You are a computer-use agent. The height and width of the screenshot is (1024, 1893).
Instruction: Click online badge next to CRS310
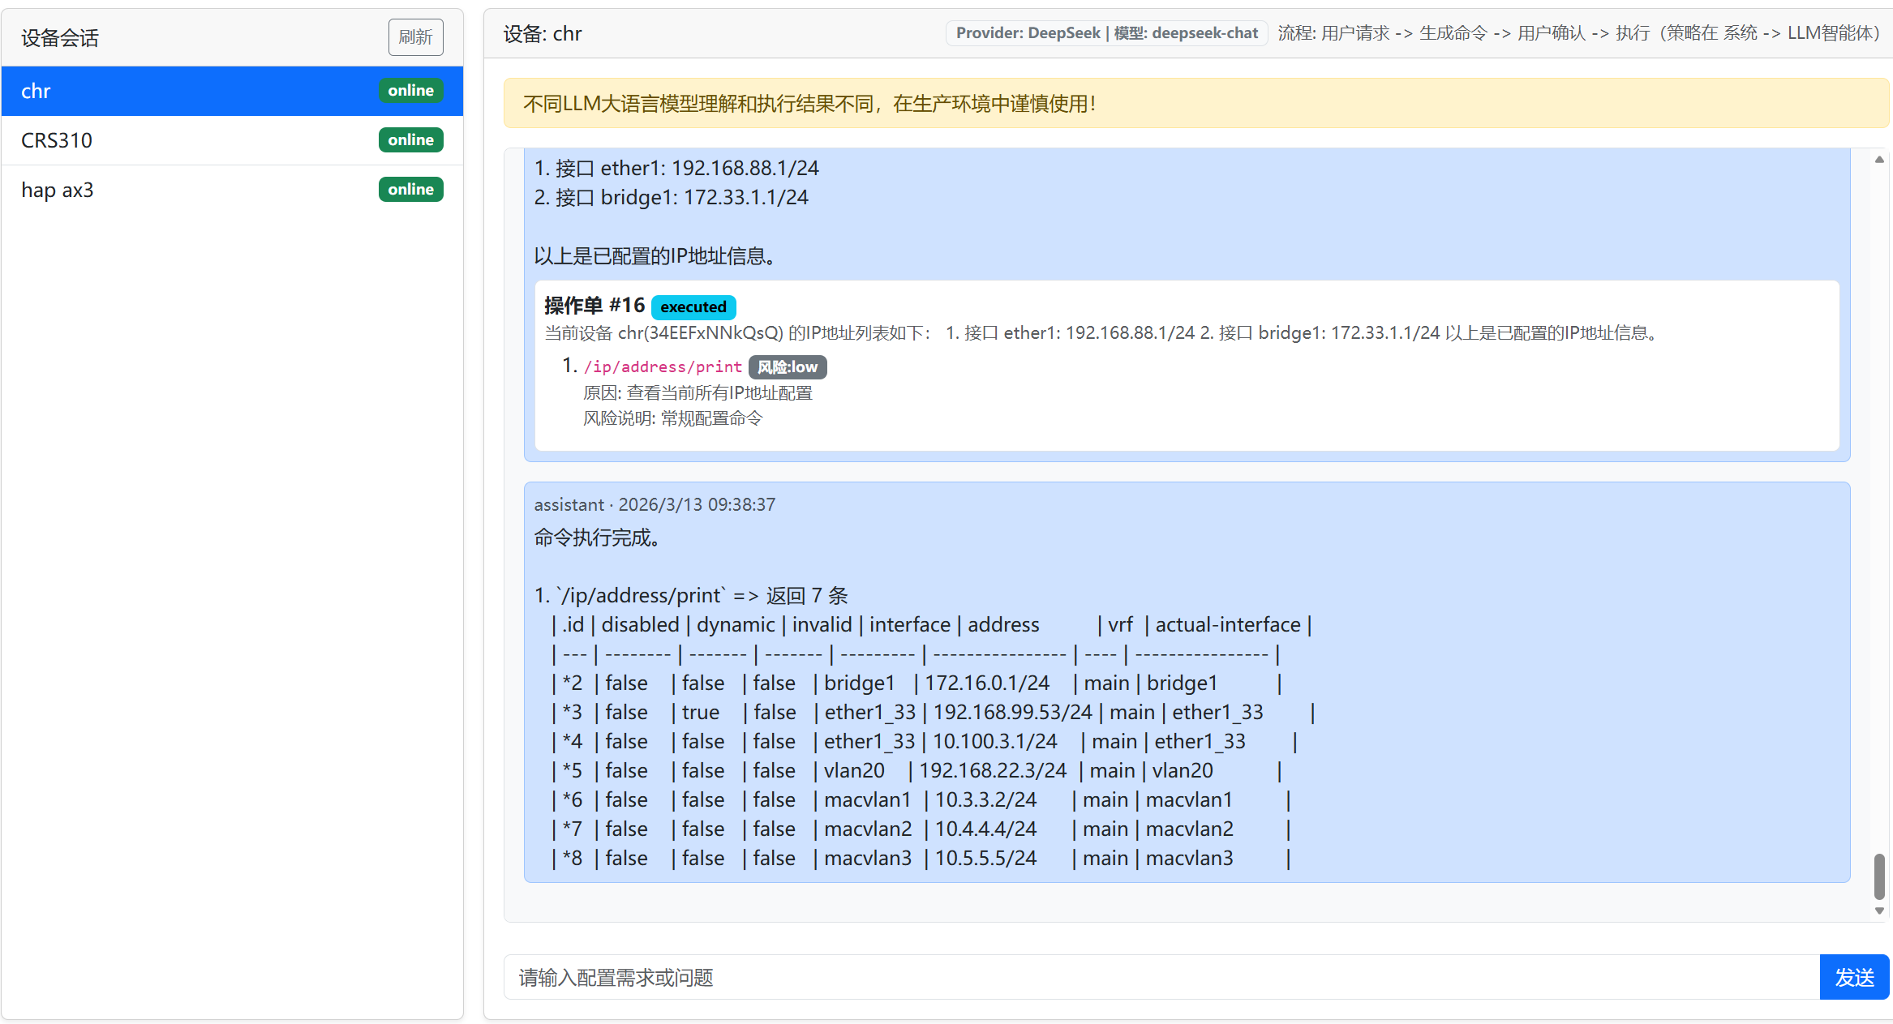click(x=410, y=140)
